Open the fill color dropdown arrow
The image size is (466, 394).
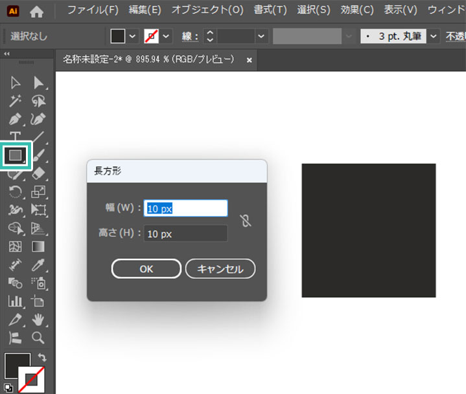(x=133, y=36)
